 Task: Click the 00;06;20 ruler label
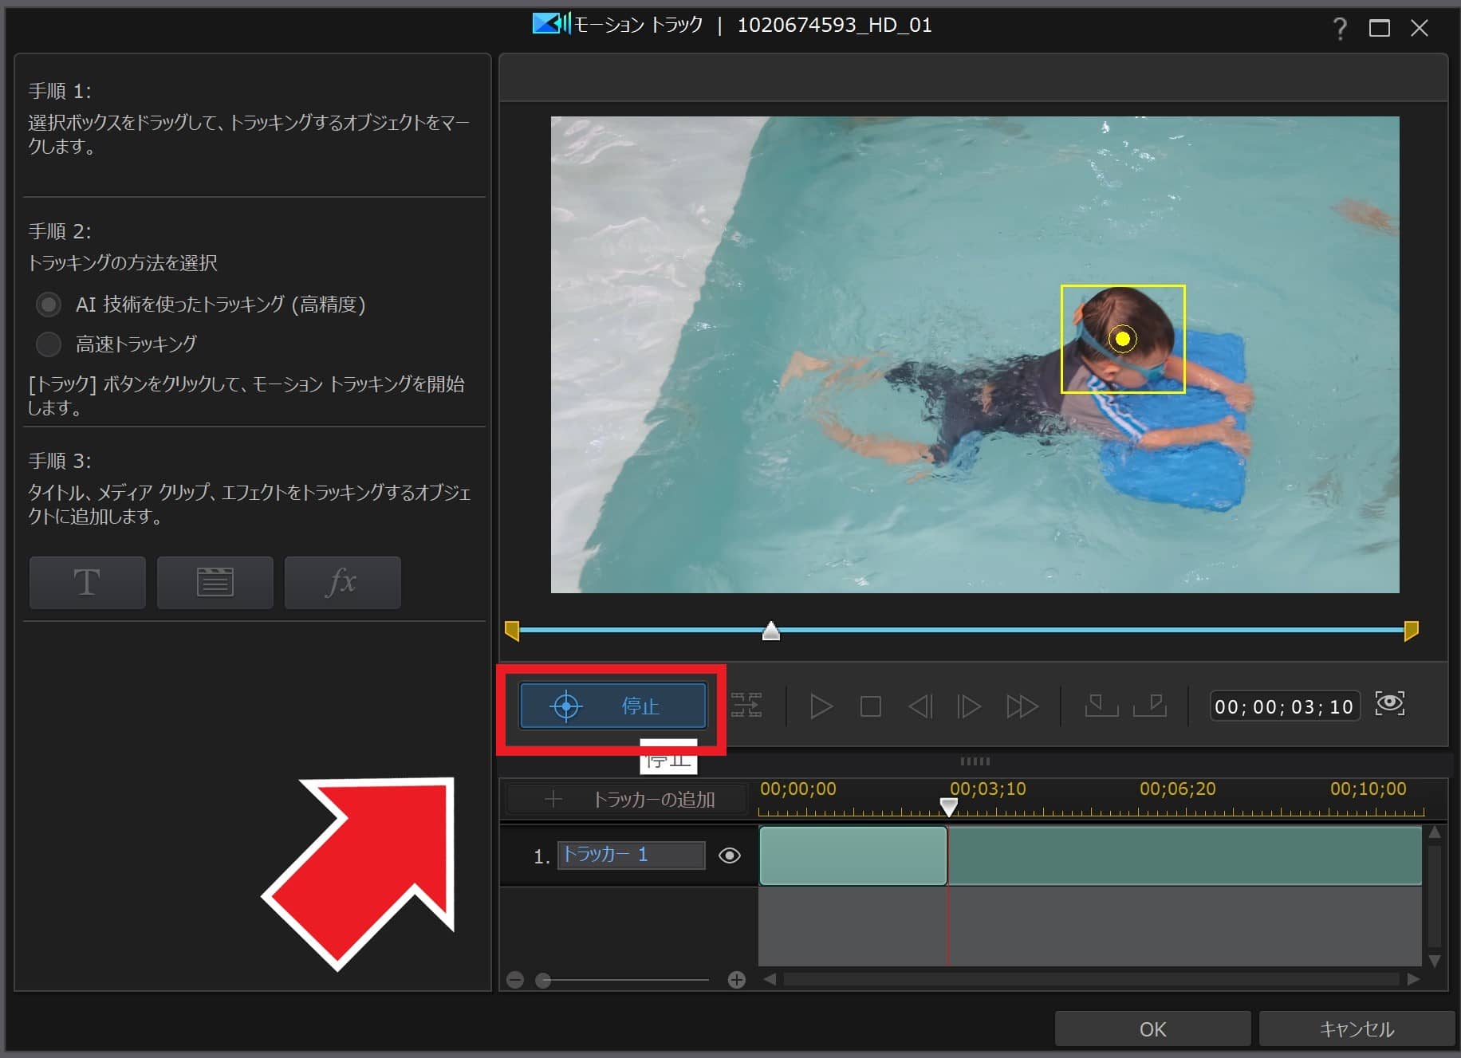pos(1178,789)
